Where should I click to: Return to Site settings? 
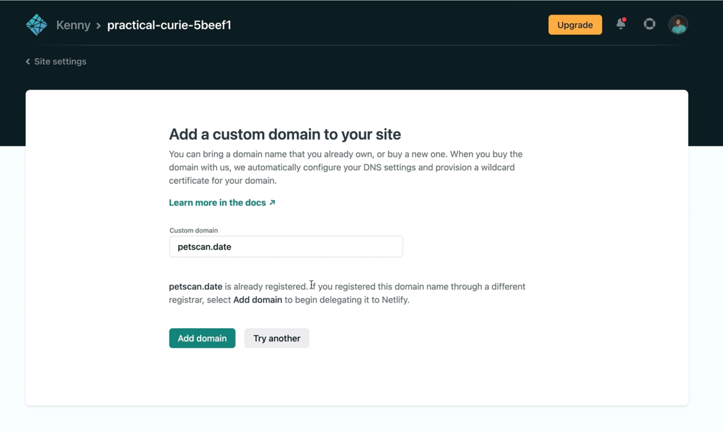(60, 61)
